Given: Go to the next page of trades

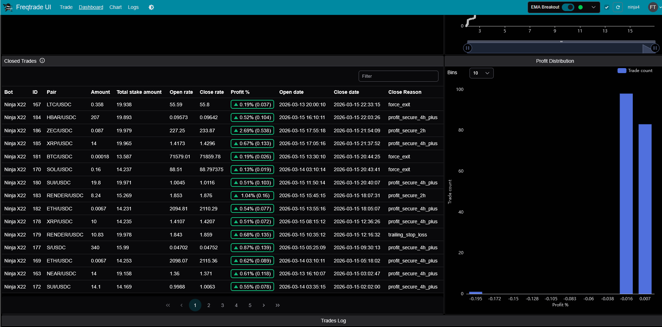Looking at the screenshot, I should point(264,305).
